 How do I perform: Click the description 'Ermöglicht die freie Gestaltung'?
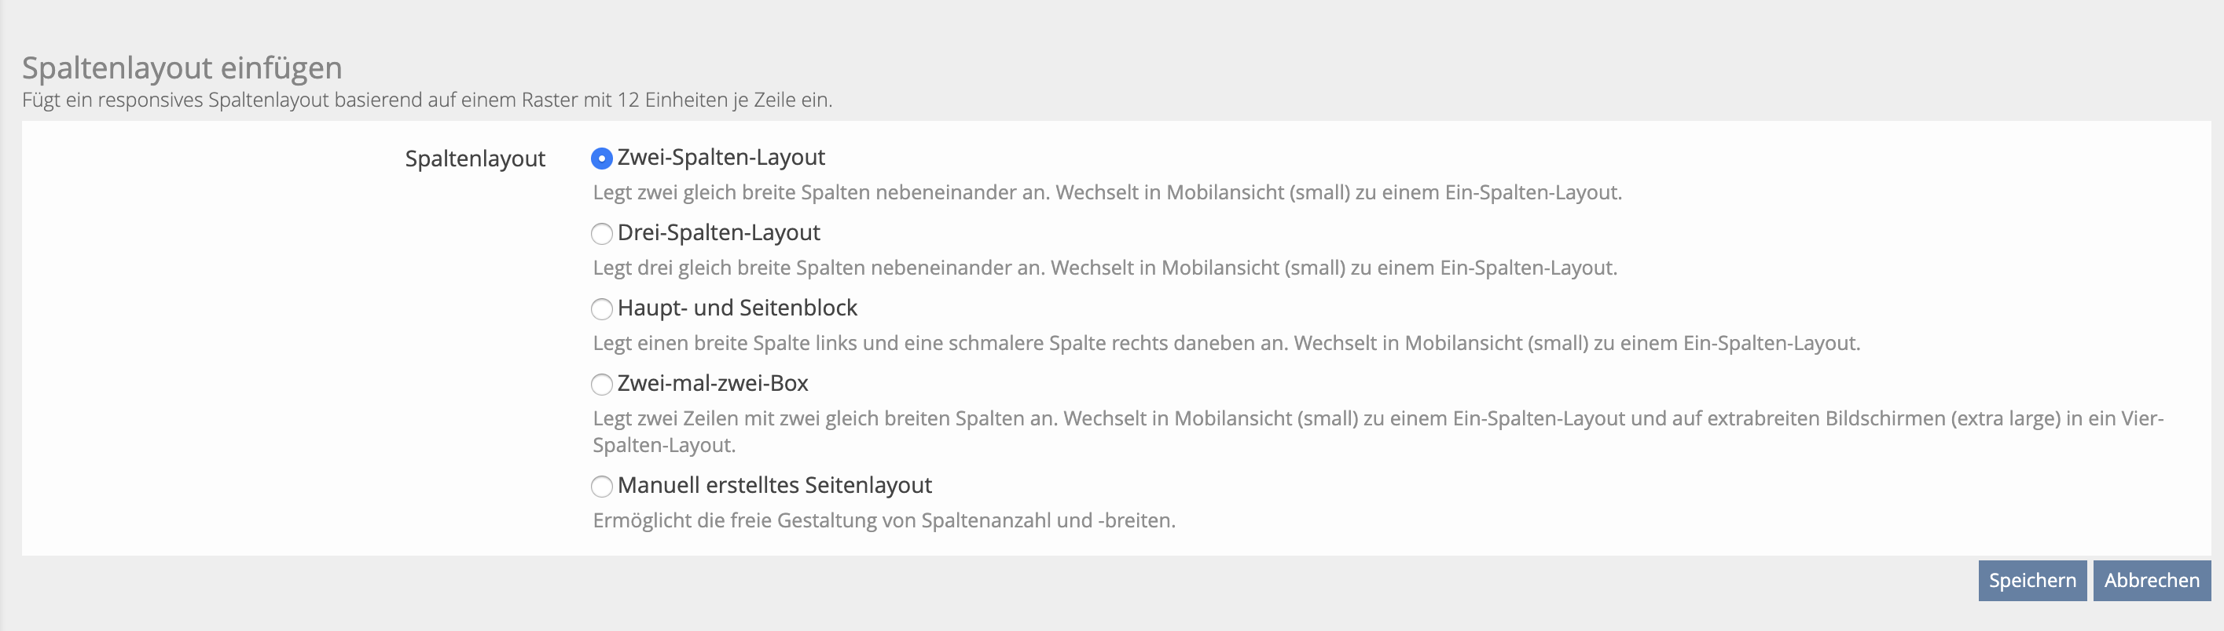click(883, 520)
